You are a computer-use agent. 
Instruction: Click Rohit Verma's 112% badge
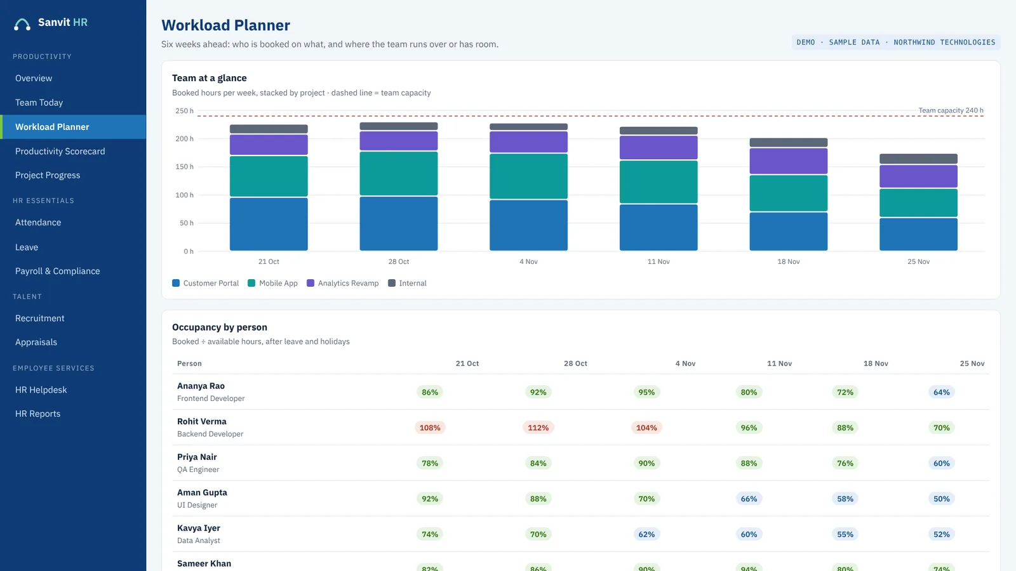point(538,428)
